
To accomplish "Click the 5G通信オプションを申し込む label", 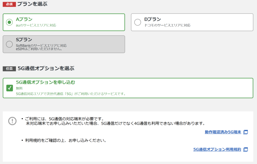I will [x=45, y=82].
